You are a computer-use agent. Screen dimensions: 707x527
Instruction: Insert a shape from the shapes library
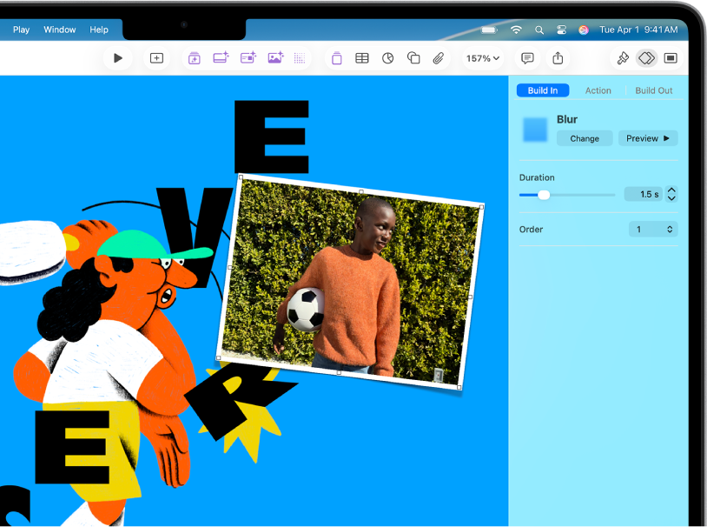click(x=413, y=57)
